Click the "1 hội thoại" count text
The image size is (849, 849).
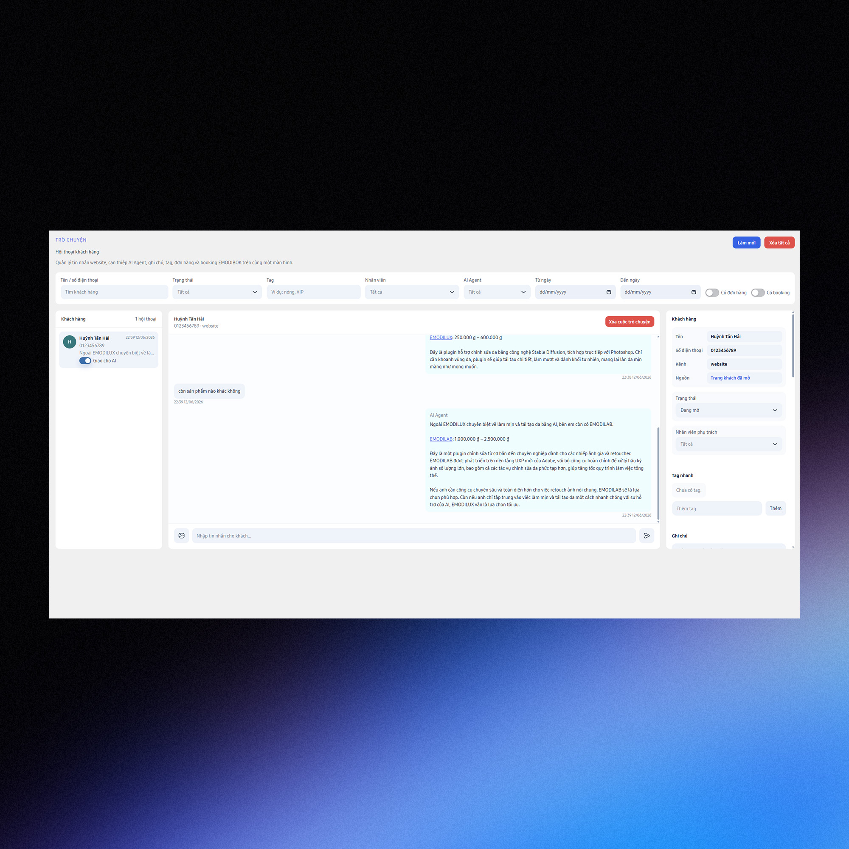[146, 319]
